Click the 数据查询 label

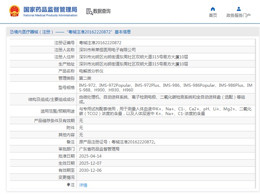102,11
